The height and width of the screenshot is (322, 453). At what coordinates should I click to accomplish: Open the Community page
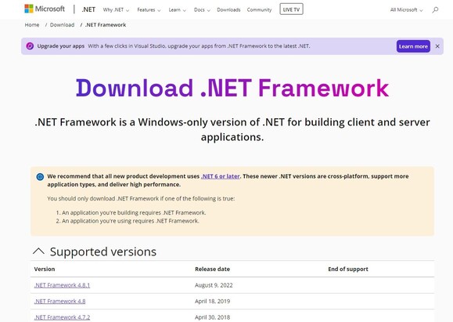pyautogui.click(x=259, y=10)
